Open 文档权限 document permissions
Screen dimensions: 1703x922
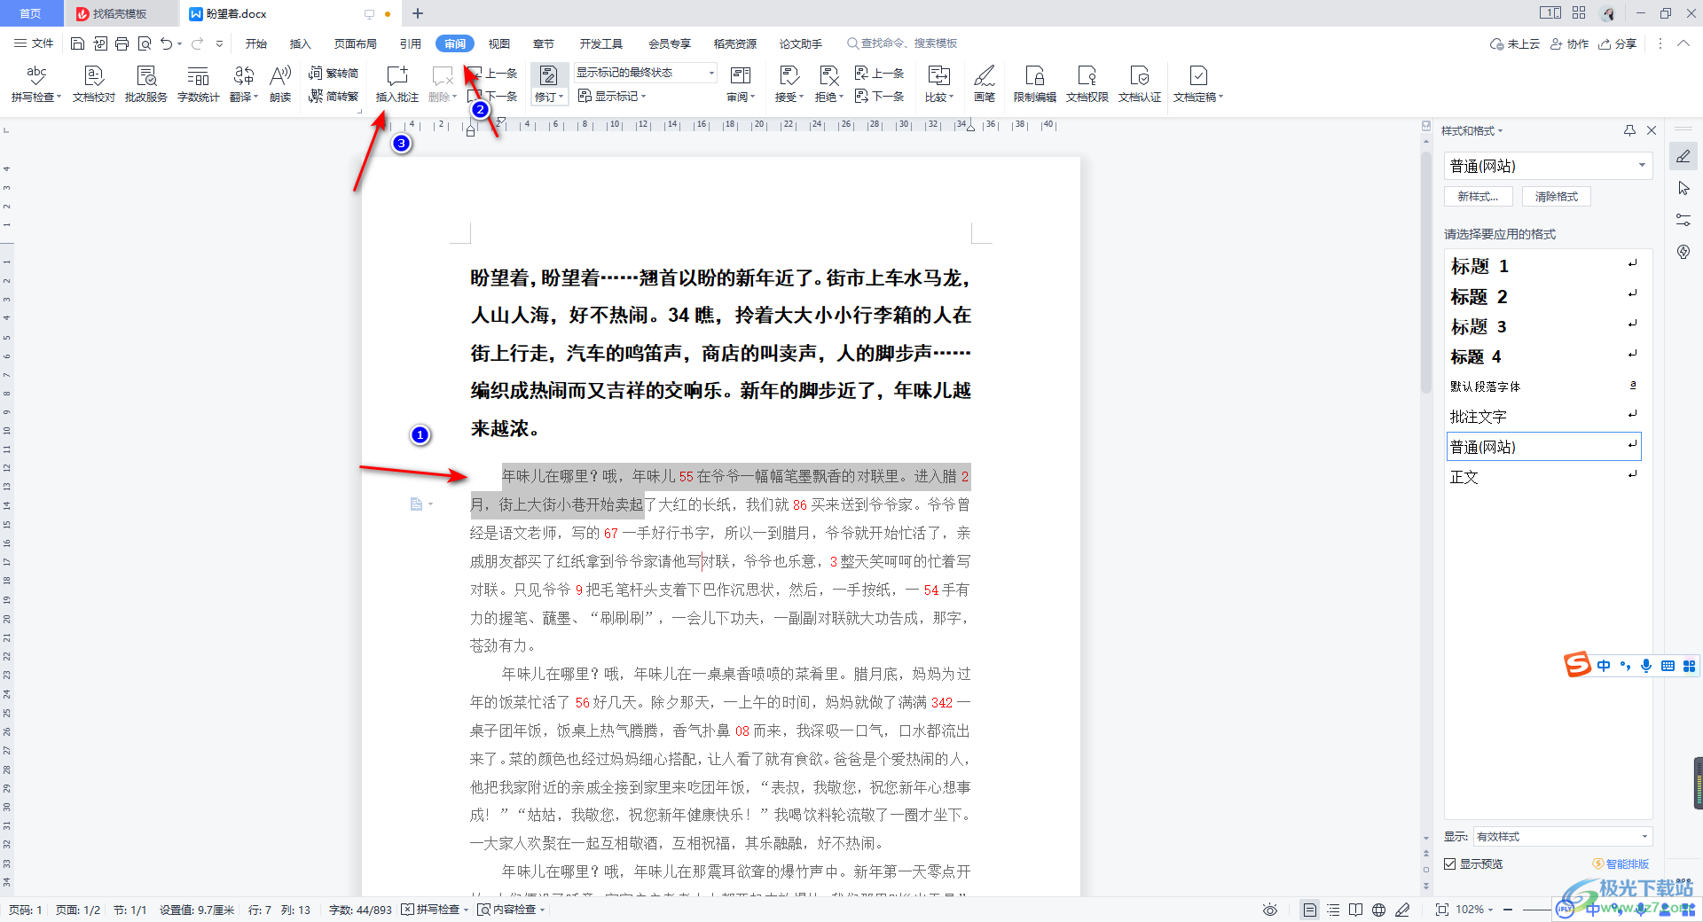click(1087, 84)
